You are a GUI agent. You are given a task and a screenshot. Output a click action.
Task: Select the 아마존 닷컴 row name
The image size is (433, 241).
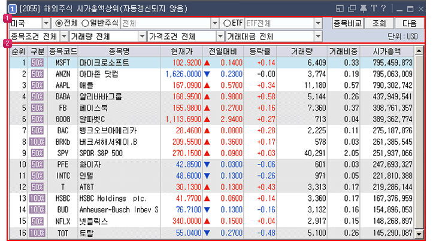coord(99,74)
